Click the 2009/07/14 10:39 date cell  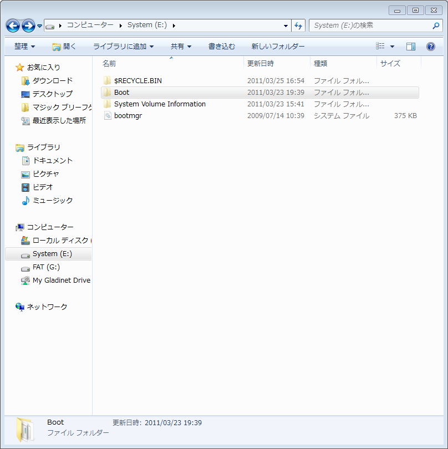click(x=276, y=116)
